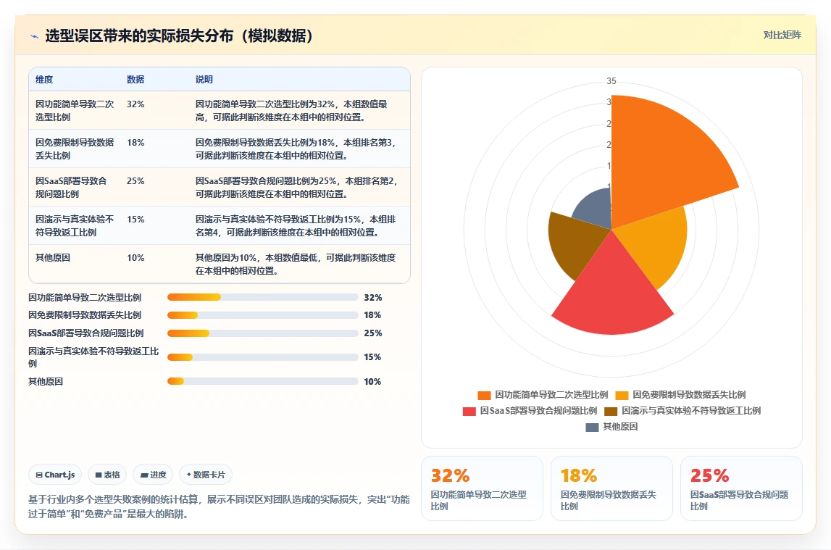This screenshot has width=831, height=550.
Task: Click the 10% value in the table
Action: point(135,258)
